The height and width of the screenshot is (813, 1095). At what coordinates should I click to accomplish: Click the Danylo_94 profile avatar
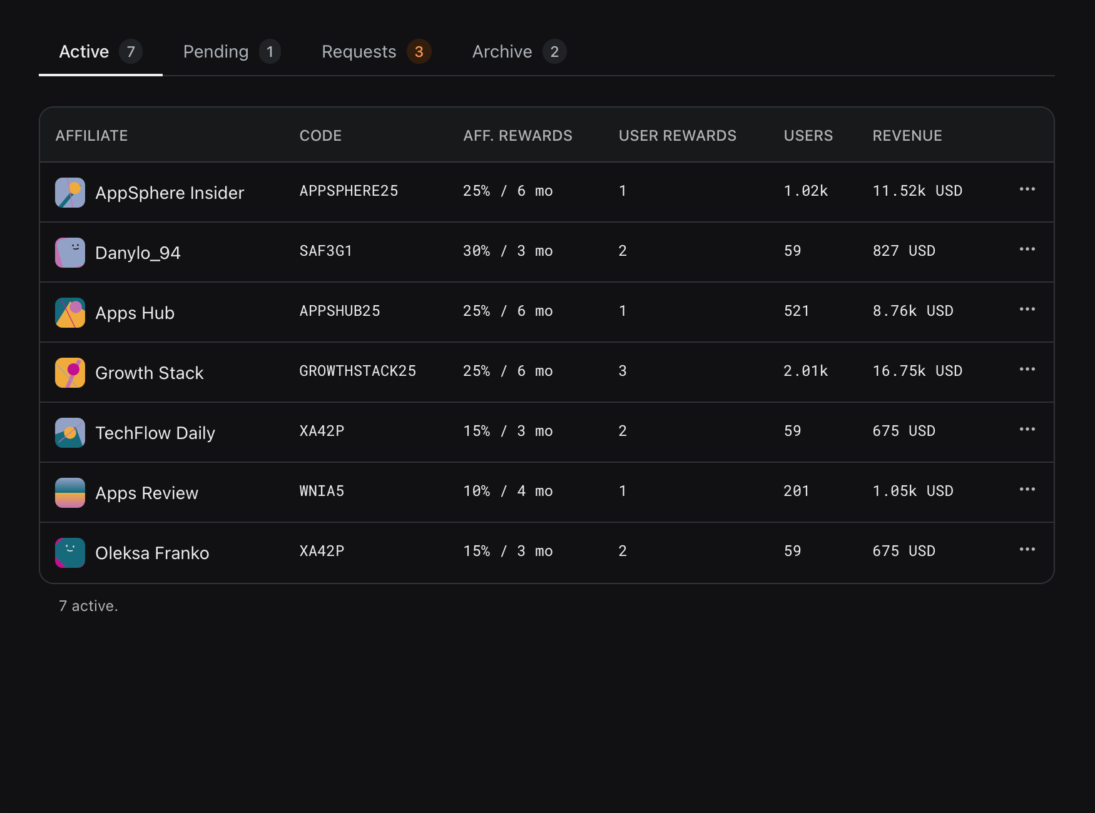(x=69, y=252)
